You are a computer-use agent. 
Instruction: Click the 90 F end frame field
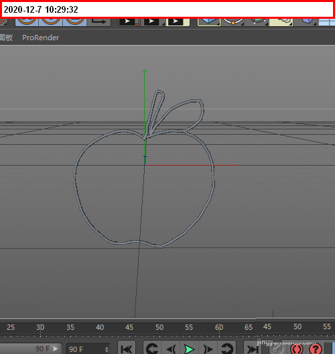[88, 349]
